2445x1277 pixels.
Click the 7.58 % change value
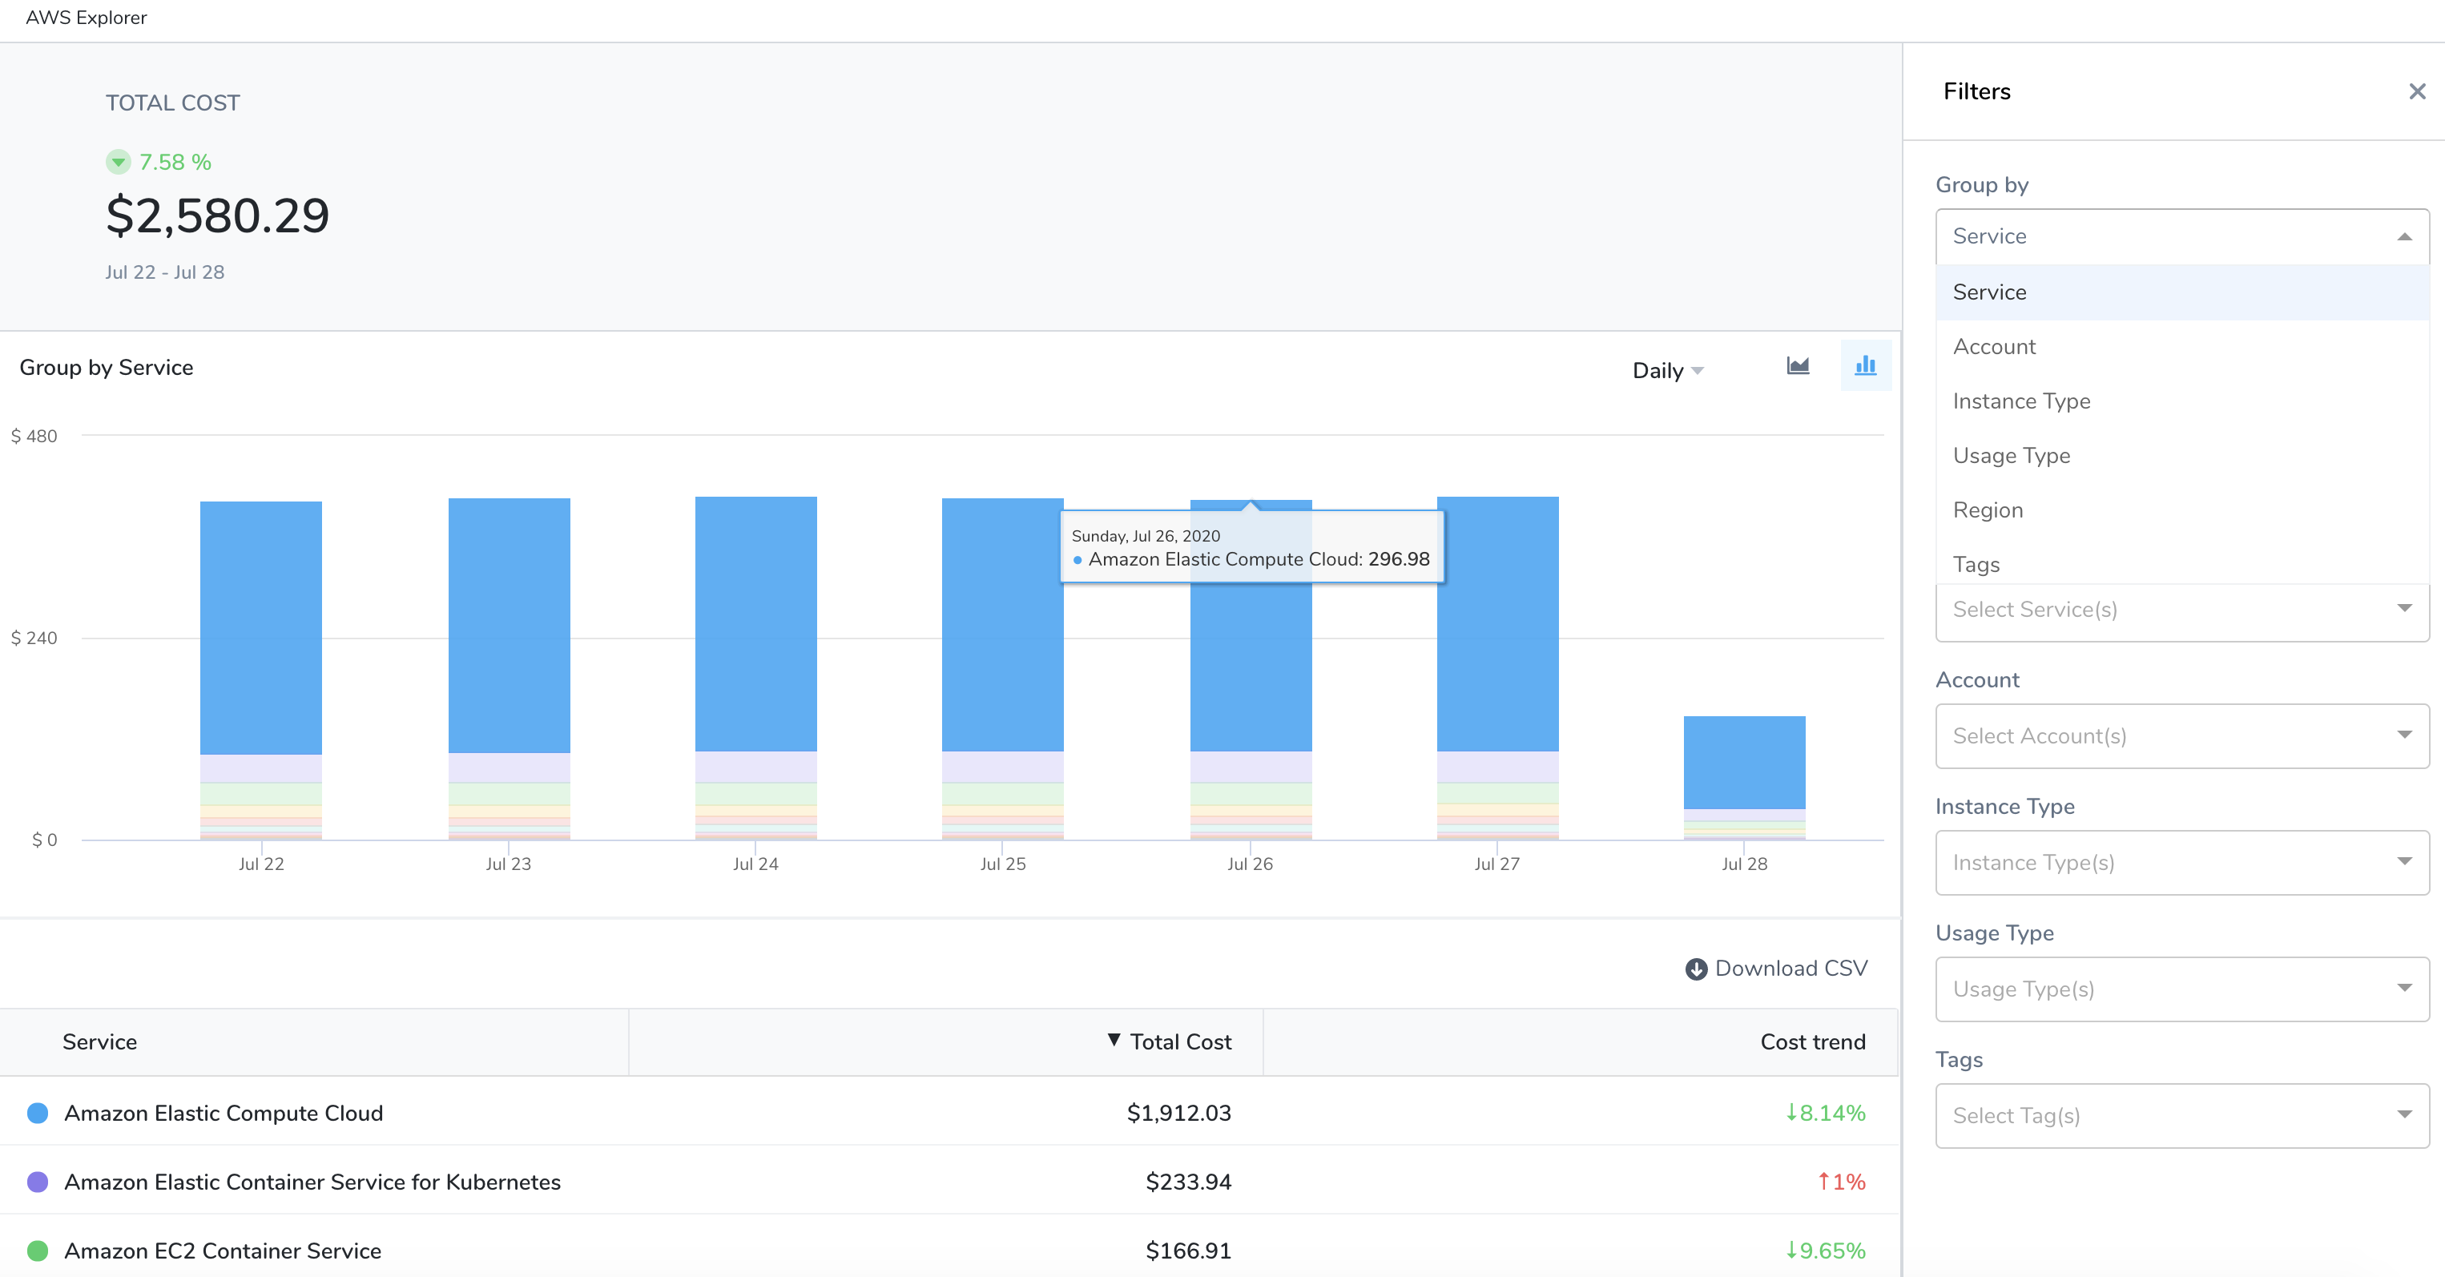point(175,163)
